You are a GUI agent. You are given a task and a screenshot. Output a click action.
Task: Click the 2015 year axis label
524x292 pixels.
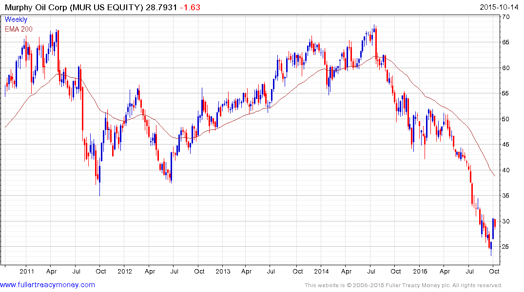(x=420, y=271)
